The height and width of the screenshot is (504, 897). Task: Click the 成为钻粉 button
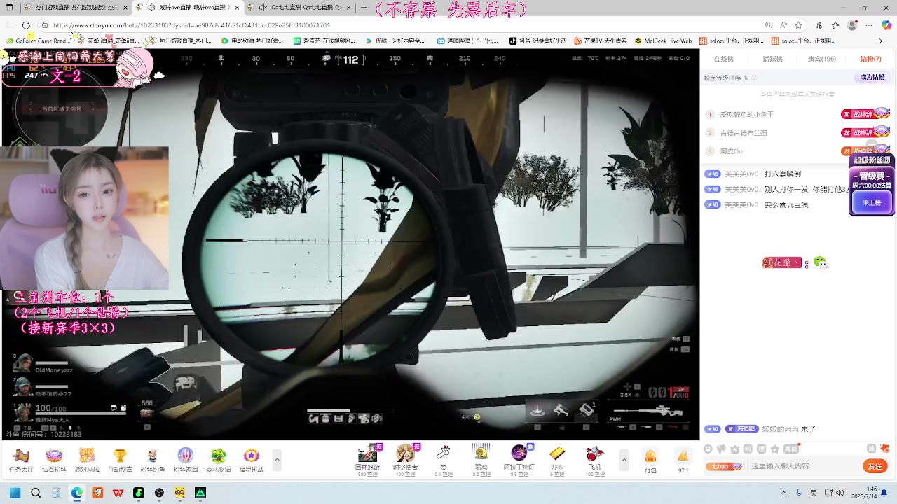[872, 77]
